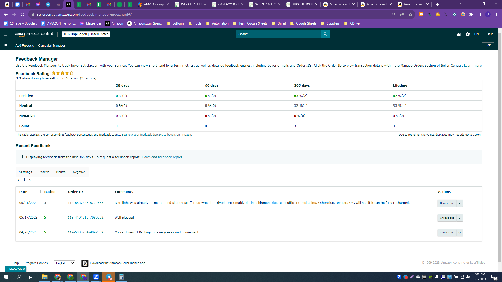Image resolution: width=502 pixels, height=282 pixels.
Task: Open the taskbar volume control
Action: click(468, 277)
